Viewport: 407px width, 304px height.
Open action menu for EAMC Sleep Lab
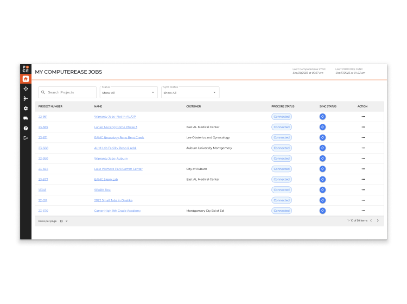pos(363,179)
